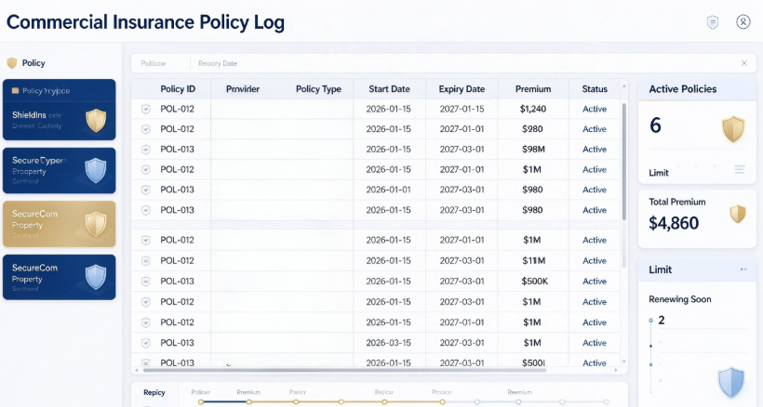Sort by the Start Date column header
The image size is (763, 407).
point(389,89)
